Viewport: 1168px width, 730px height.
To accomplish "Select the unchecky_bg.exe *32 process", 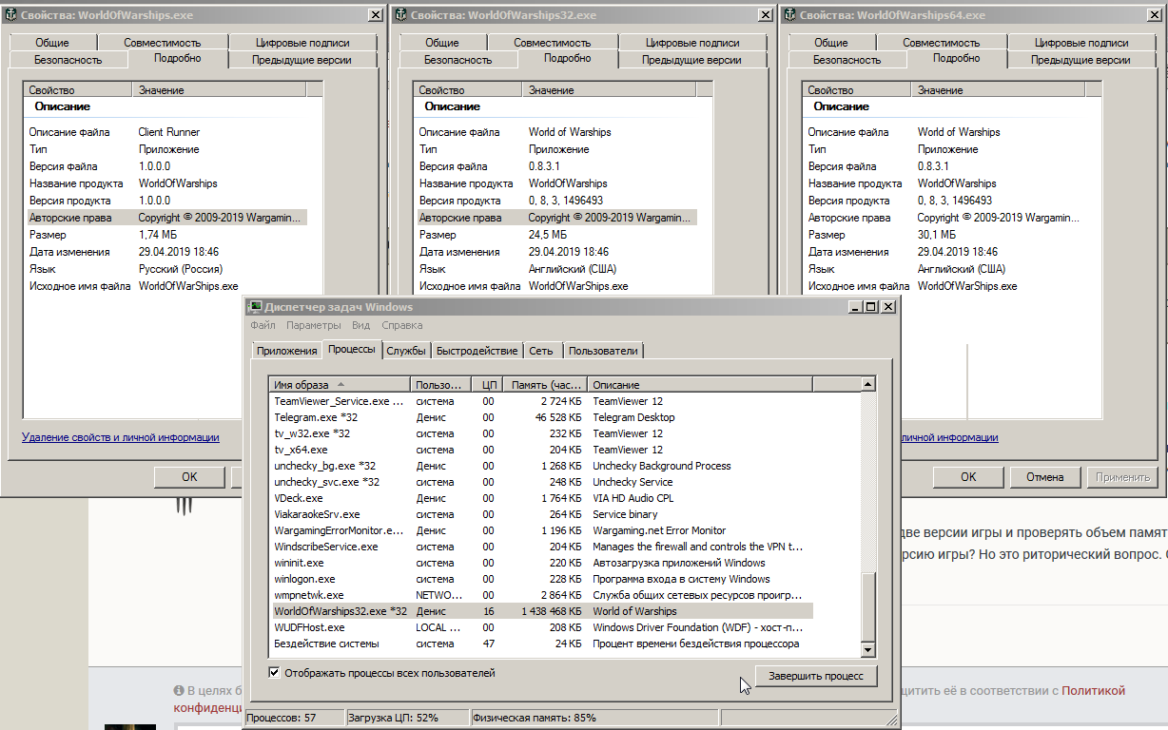I will pos(541,466).
